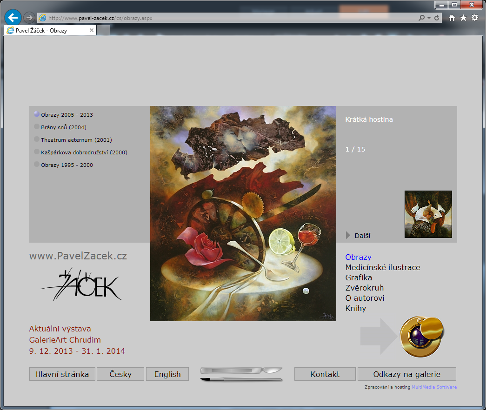Open the browser Home icon
This screenshot has height=410, width=486.
coord(452,18)
